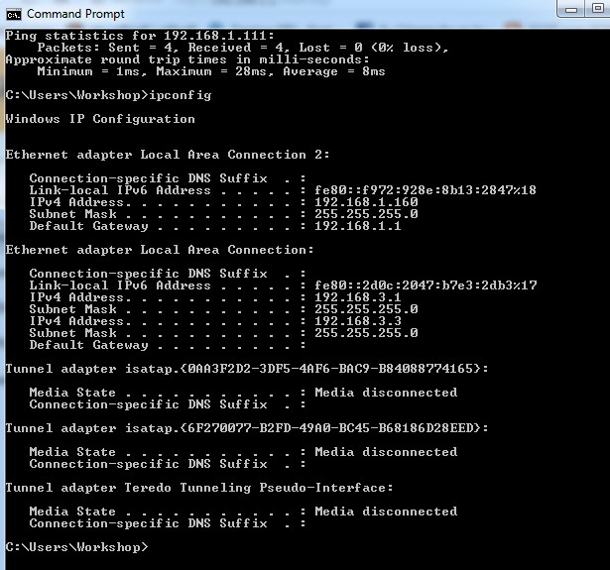Click the 'C:\Users\Workshop>ipconfig' command line
Screen dimensions: 610x570
coord(108,95)
